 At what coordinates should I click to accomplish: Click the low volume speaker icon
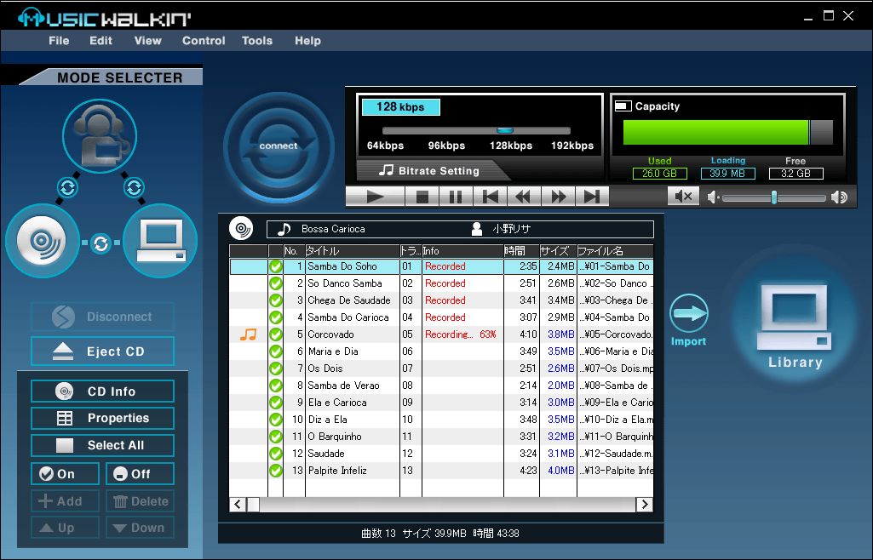coord(713,197)
